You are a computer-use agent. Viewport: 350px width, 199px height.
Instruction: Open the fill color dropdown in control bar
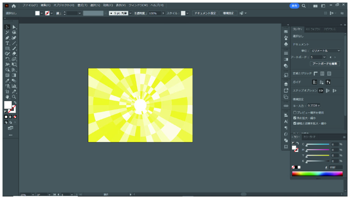[x=42, y=13]
